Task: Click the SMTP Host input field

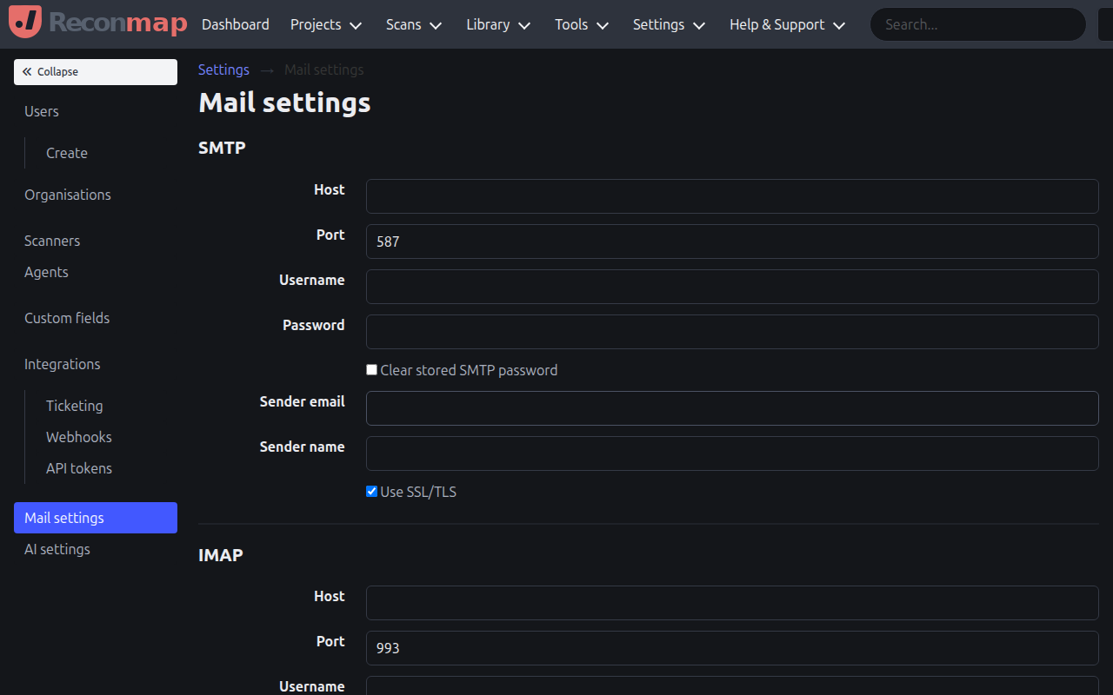Action: [732, 196]
